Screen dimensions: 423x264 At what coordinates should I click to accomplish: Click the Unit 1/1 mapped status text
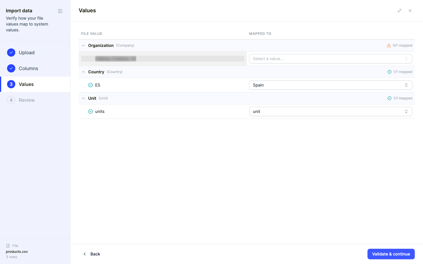click(403, 98)
